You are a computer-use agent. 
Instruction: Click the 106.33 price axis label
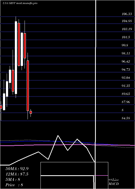(127, 14)
